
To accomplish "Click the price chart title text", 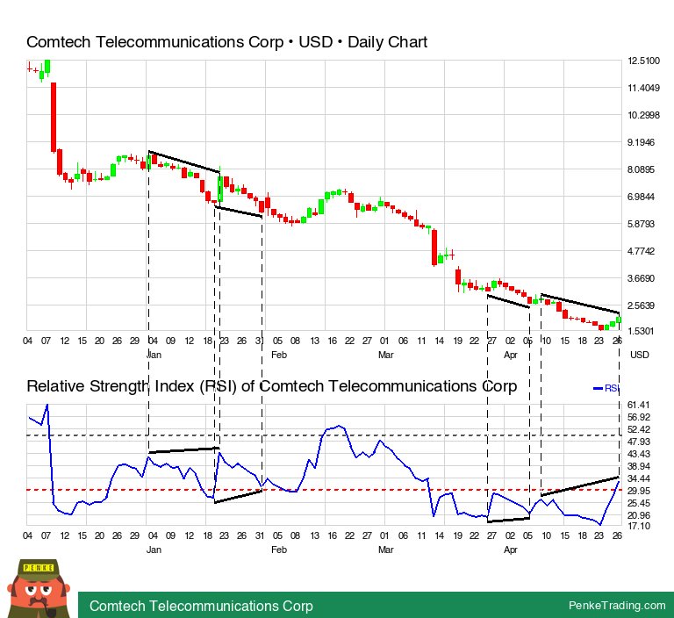I will 226,42.
